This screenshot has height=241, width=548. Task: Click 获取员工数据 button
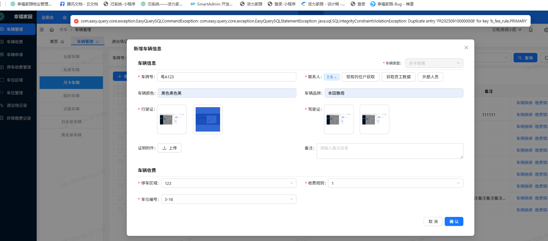point(398,77)
